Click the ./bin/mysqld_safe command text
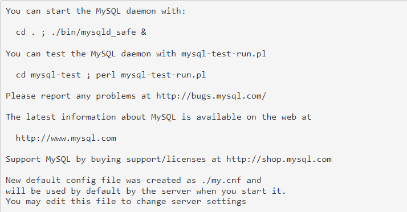This screenshot has width=407, height=212. click(93, 32)
